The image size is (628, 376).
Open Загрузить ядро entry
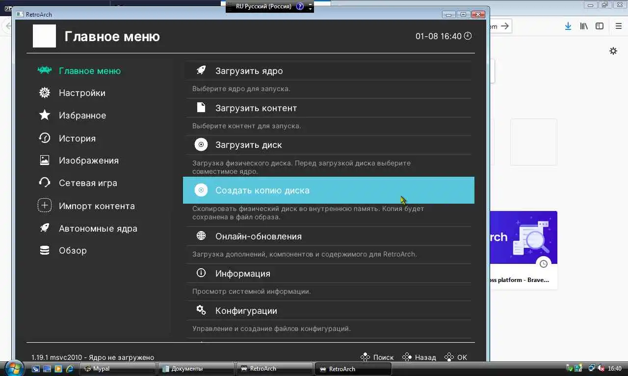click(329, 70)
